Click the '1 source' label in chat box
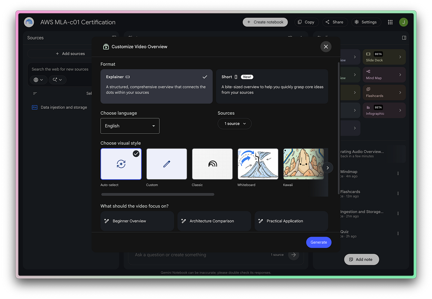This screenshot has width=432, height=299. (277, 255)
